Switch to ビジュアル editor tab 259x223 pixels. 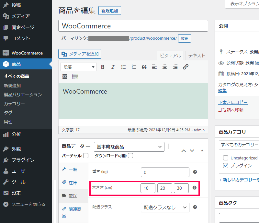tap(170, 56)
